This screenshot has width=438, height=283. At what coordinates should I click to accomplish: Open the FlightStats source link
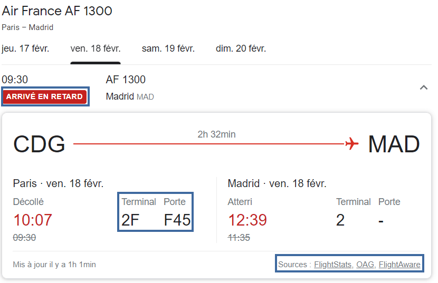coord(334,265)
